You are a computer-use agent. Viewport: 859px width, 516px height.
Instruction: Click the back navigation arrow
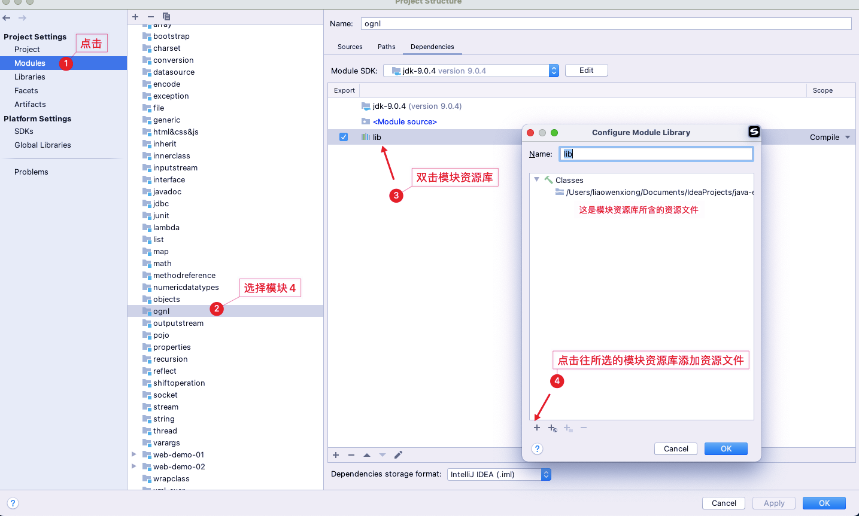tap(7, 18)
